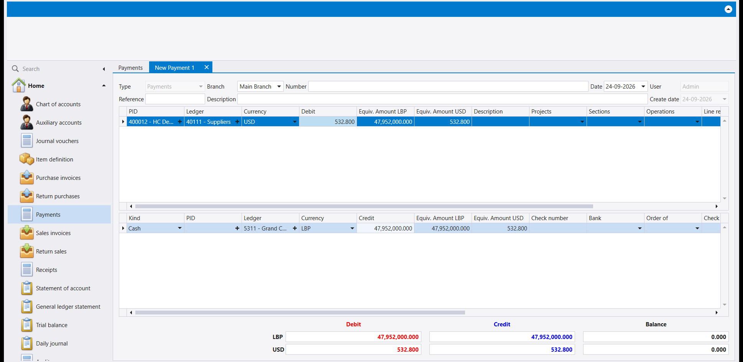Viewport: 743px width, 362px height.
Task: Click the Debit cell showing 532.800
Action: (x=328, y=122)
